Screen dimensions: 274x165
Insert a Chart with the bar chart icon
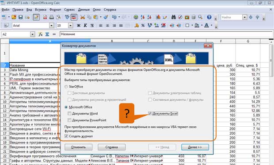click(158, 17)
